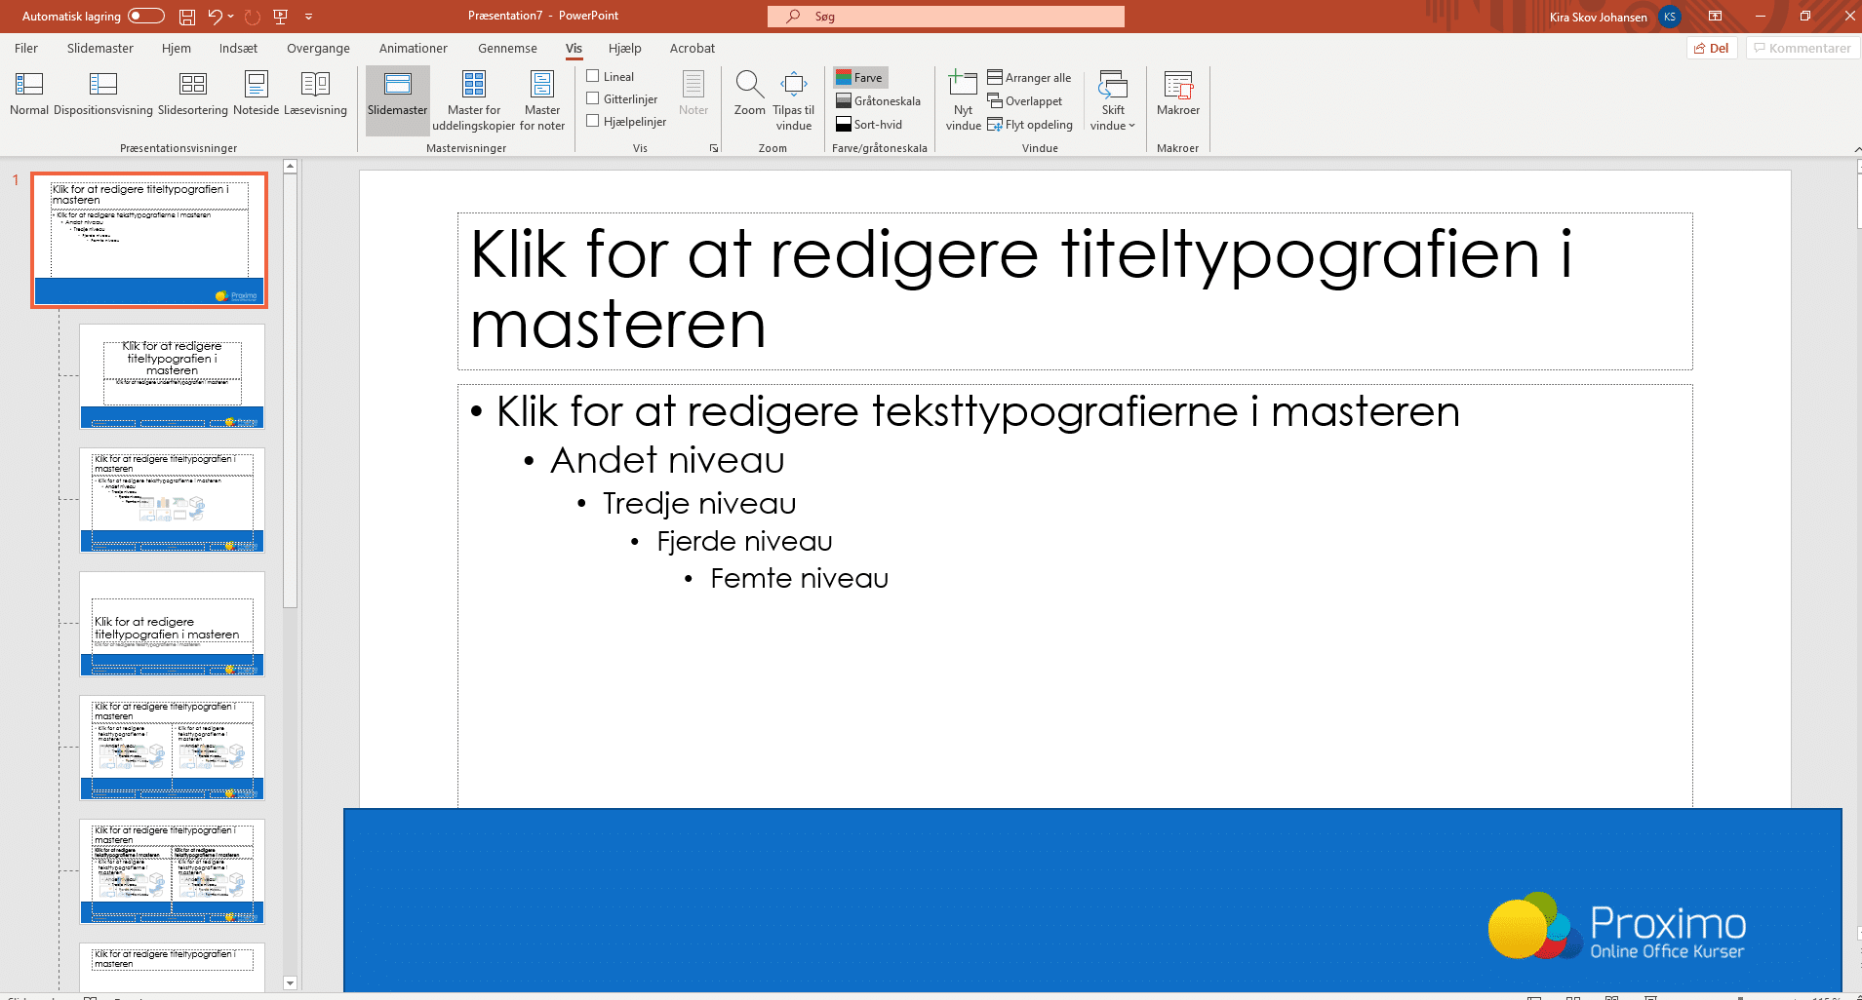Image resolution: width=1862 pixels, height=1000 pixels.
Task: Toggle Automatisk lagring off
Action: (x=144, y=16)
